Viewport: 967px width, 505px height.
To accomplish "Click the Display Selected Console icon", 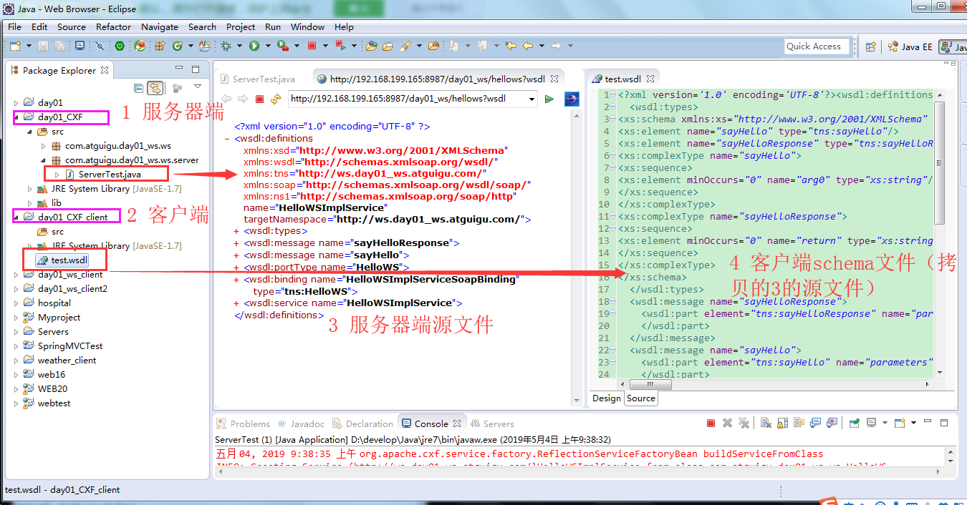I will click(871, 423).
